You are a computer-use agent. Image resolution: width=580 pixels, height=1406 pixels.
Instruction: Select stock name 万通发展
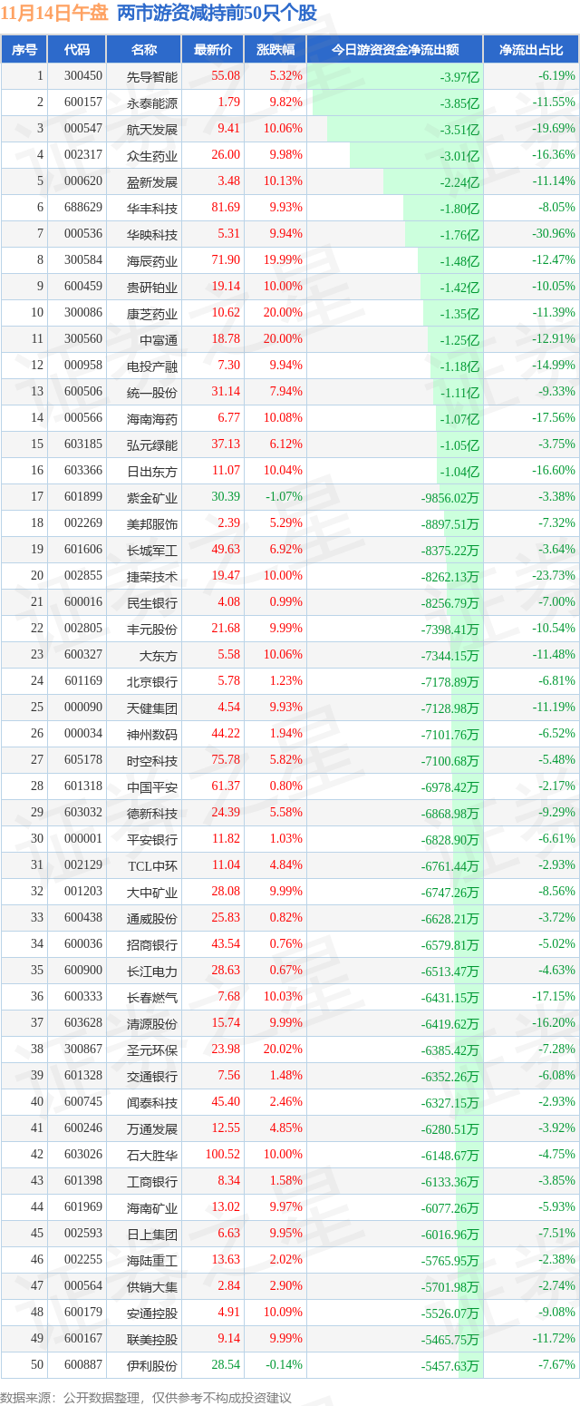[x=152, y=1128]
